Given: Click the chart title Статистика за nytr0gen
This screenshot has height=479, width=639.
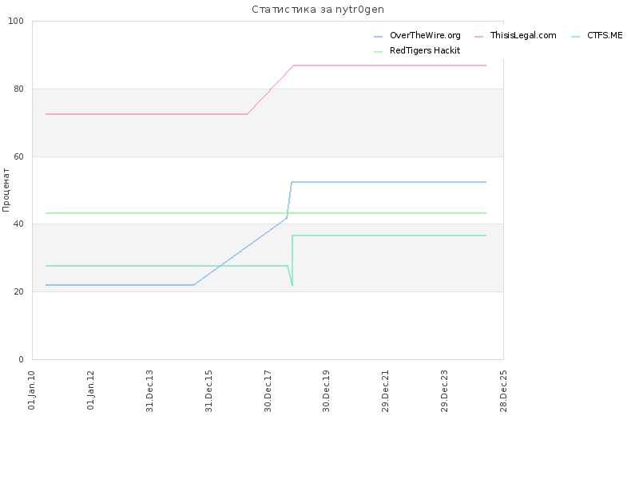Looking at the screenshot, I should pos(318,10).
